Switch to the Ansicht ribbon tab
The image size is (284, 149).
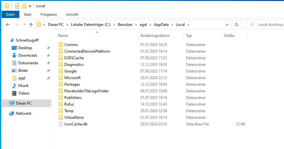tap(72, 14)
